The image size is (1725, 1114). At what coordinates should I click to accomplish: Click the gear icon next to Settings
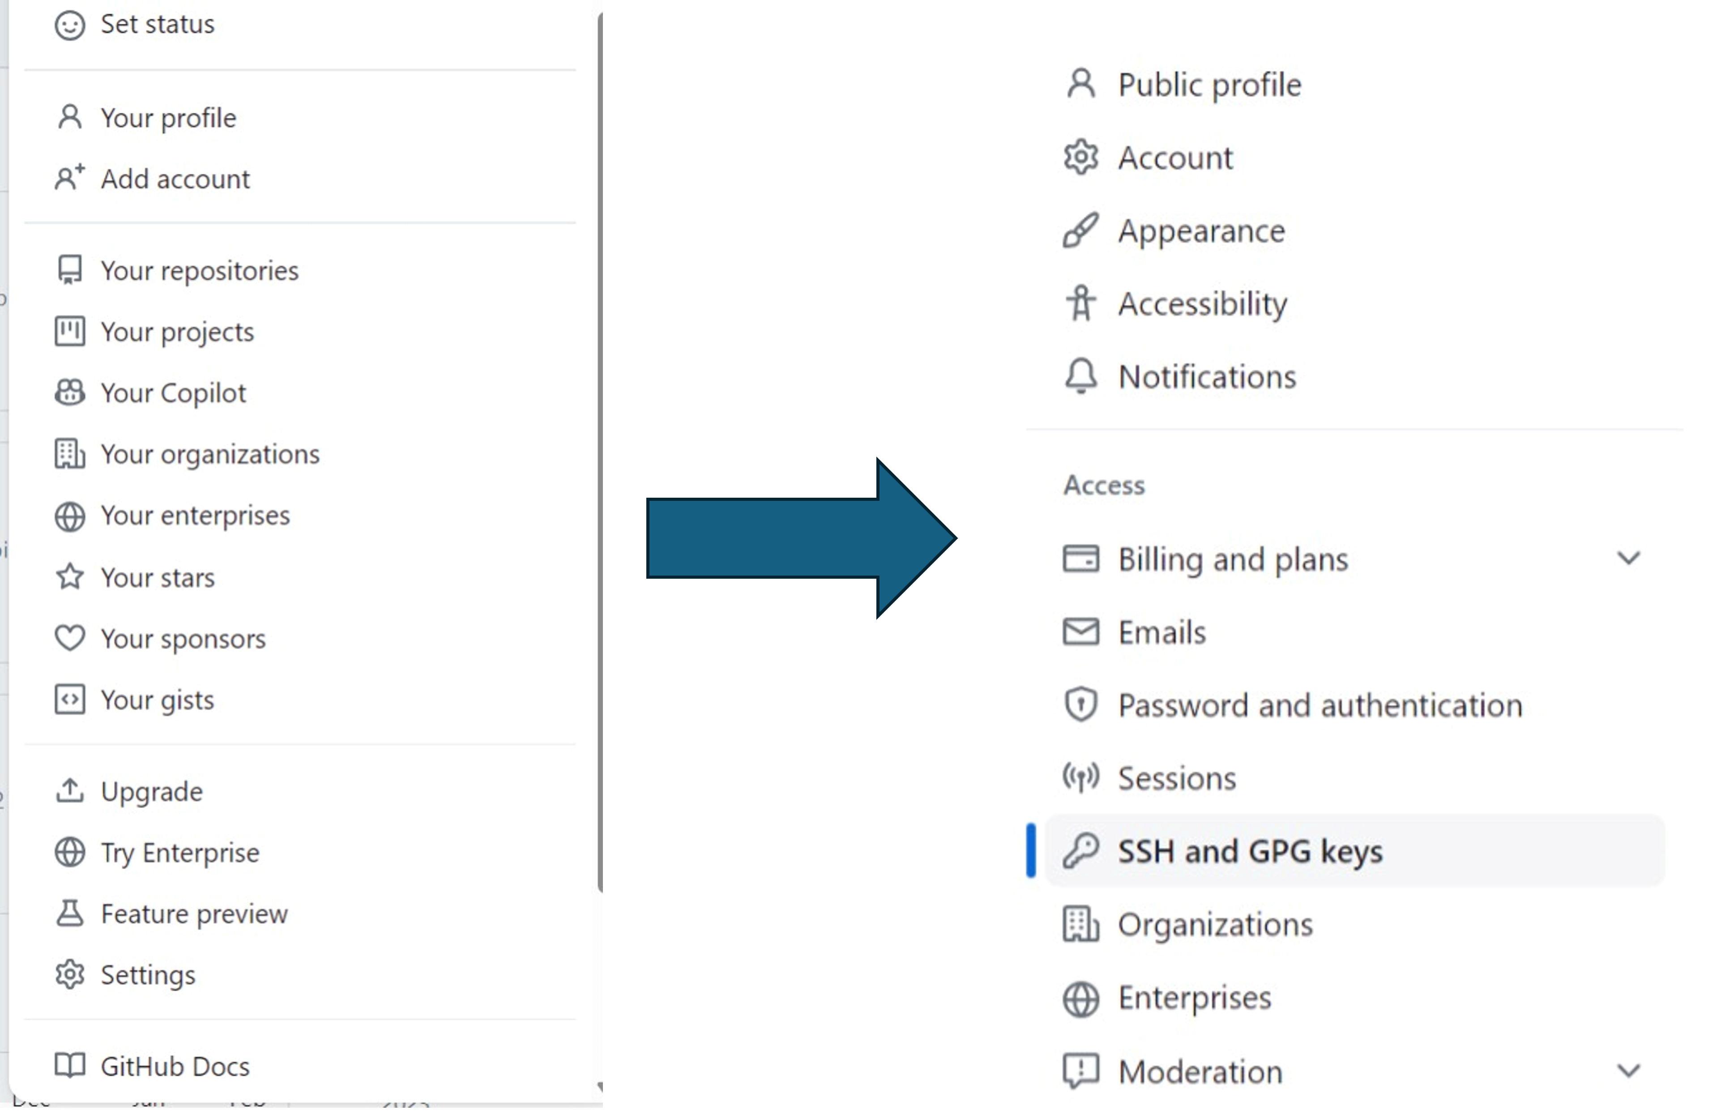point(69,974)
